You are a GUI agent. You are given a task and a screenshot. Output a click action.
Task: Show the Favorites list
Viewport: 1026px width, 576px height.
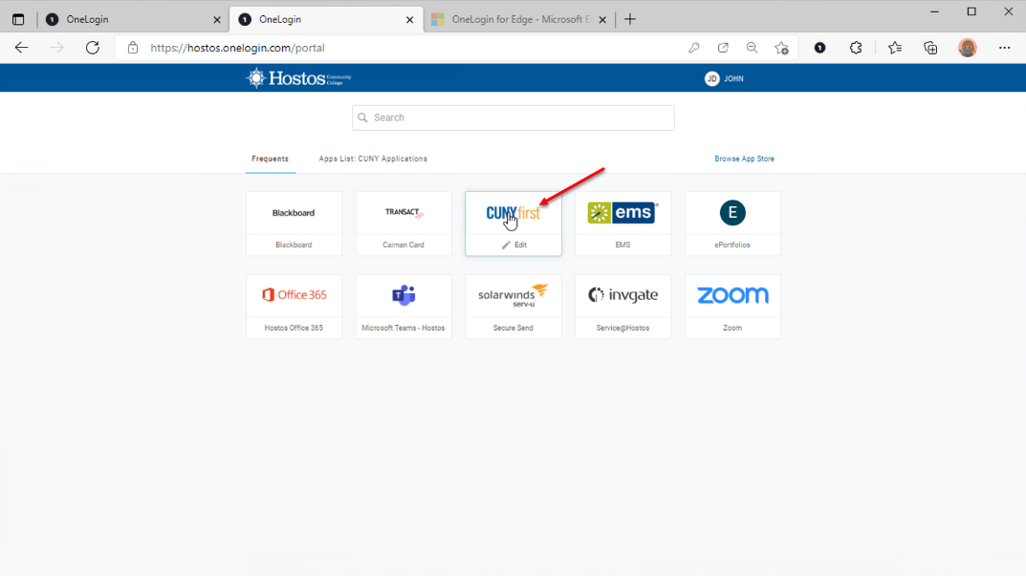point(895,48)
